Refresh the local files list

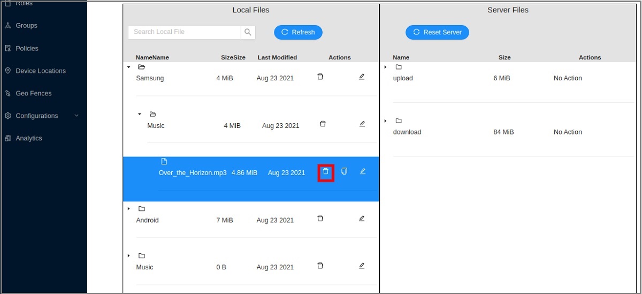coord(298,32)
